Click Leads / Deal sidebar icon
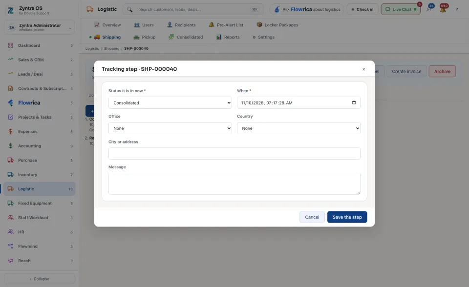Viewport: 469px width, 287px height. pyautogui.click(x=10, y=74)
